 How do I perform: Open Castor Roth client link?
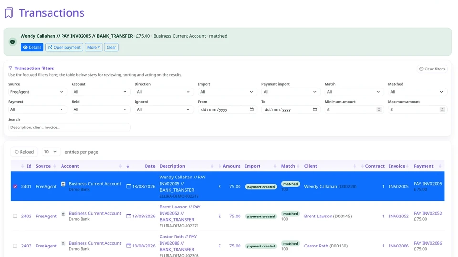coord(316,246)
